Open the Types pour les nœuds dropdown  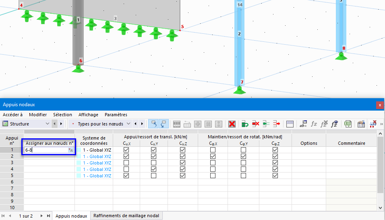tap(100, 124)
